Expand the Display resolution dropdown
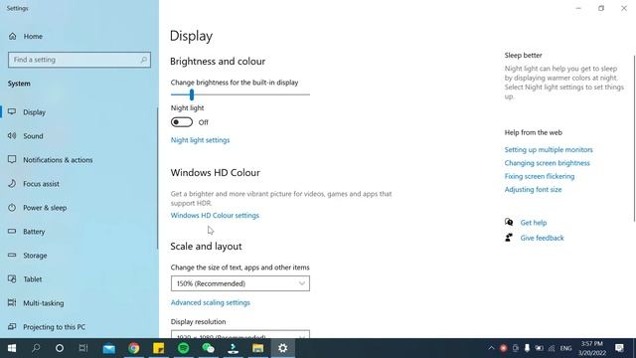636x358 pixels. 240,334
